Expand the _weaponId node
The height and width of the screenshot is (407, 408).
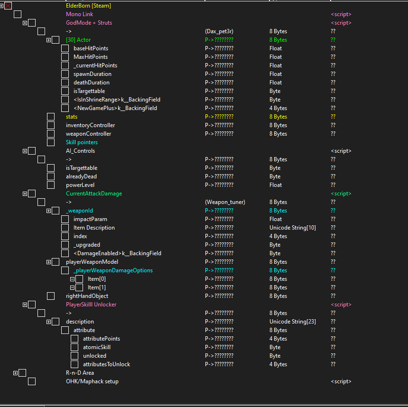48,211
